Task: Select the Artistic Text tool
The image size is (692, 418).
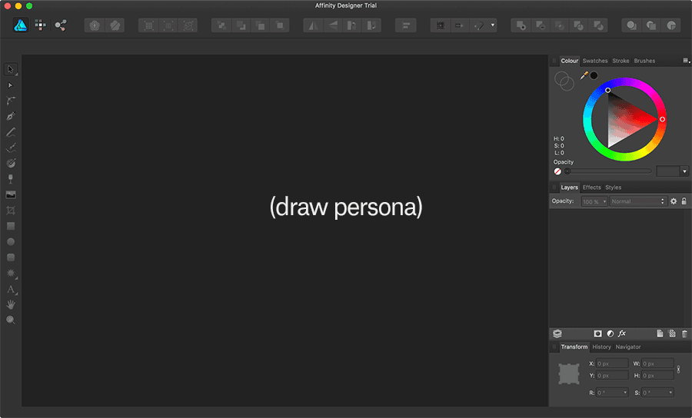Action: pos(11,290)
